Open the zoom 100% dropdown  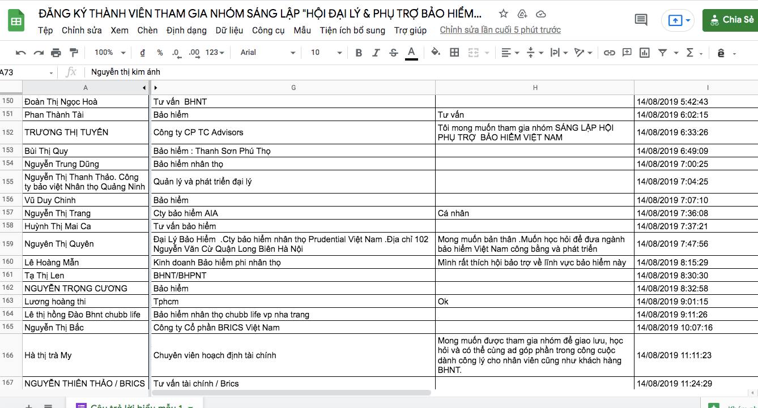[110, 53]
